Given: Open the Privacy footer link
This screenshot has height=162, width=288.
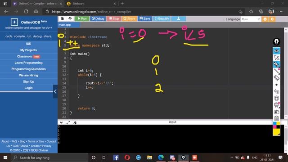Looking at the screenshot, I should pyautogui.click(x=47, y=146).
